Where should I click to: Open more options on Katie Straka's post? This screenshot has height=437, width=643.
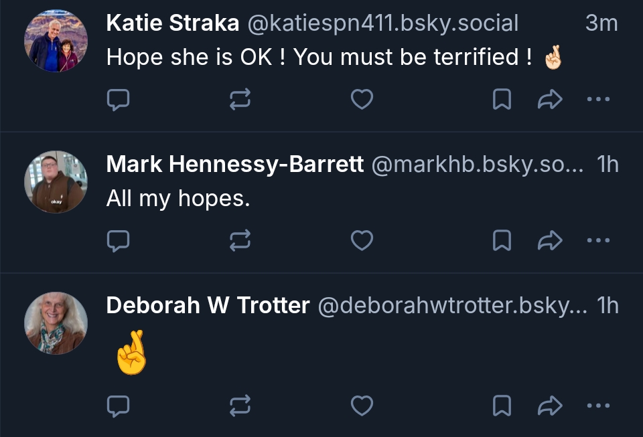tap(597, 100)
